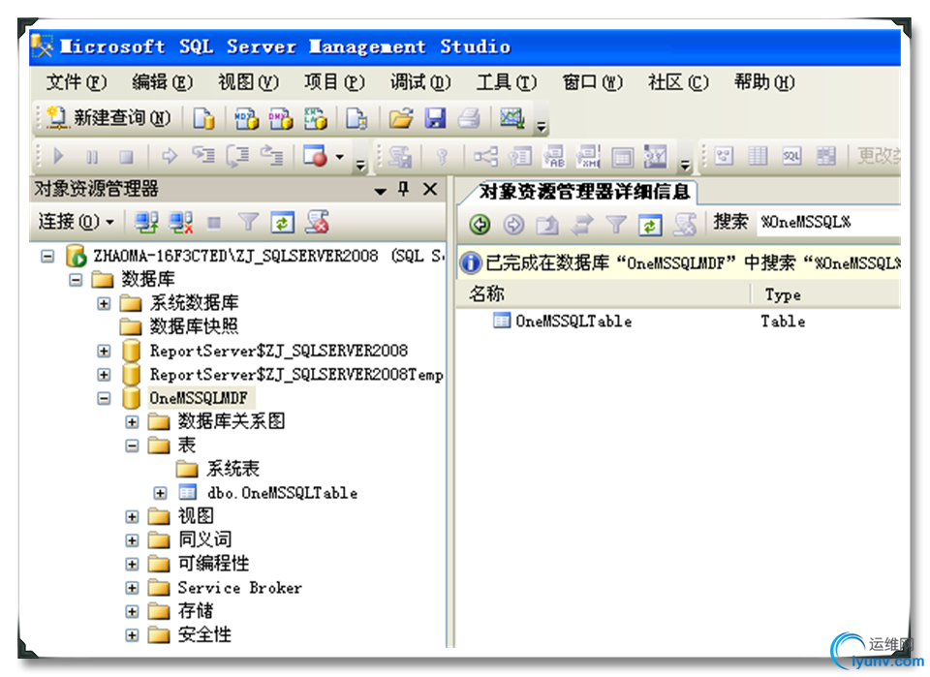
Task: Click the Type column header
Action: coord(825,294)
